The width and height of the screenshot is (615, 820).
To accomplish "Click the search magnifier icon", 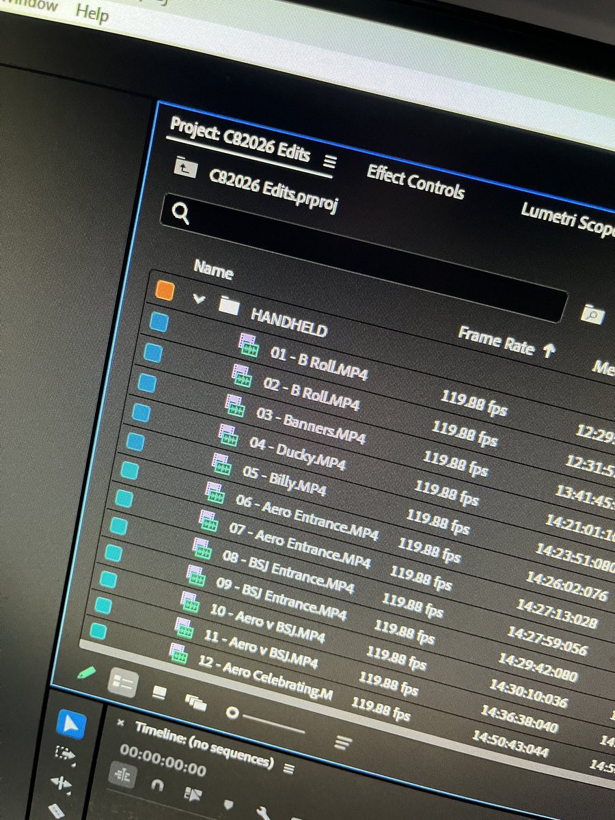I will point(181,215).
